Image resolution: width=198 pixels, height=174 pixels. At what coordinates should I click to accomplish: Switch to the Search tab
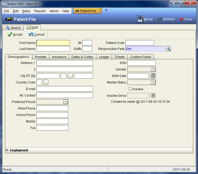(x=13, y=28)
